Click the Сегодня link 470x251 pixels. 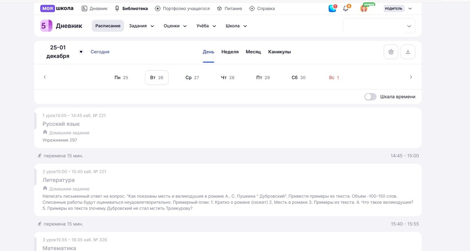[x=100, y=51]
